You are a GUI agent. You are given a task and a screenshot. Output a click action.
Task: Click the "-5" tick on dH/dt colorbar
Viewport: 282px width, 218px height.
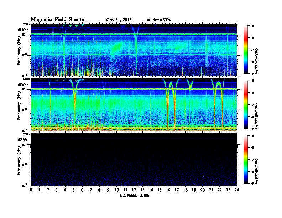tap(252, 26)
